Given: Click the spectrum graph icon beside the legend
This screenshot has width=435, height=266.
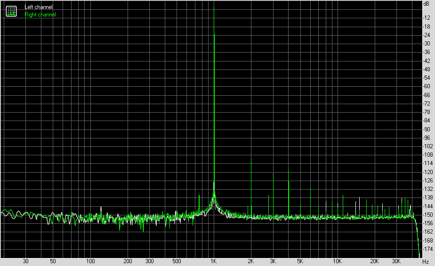Looking at the screenshot, I should click(x=11, y=11).
